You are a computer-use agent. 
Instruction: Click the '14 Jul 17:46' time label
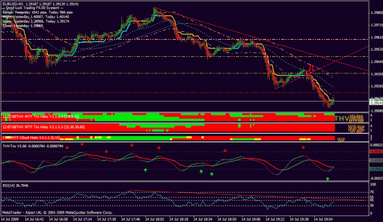point(131,219)
